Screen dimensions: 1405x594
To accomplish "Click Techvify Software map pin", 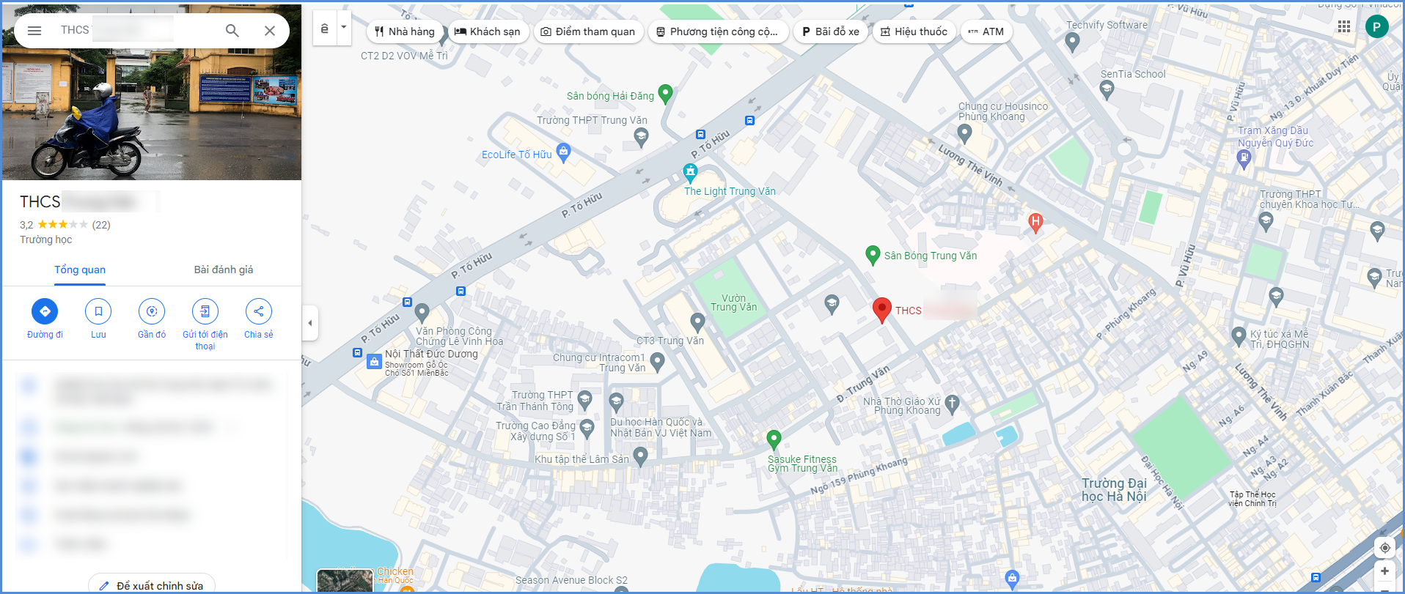I will click(1072, 42).
